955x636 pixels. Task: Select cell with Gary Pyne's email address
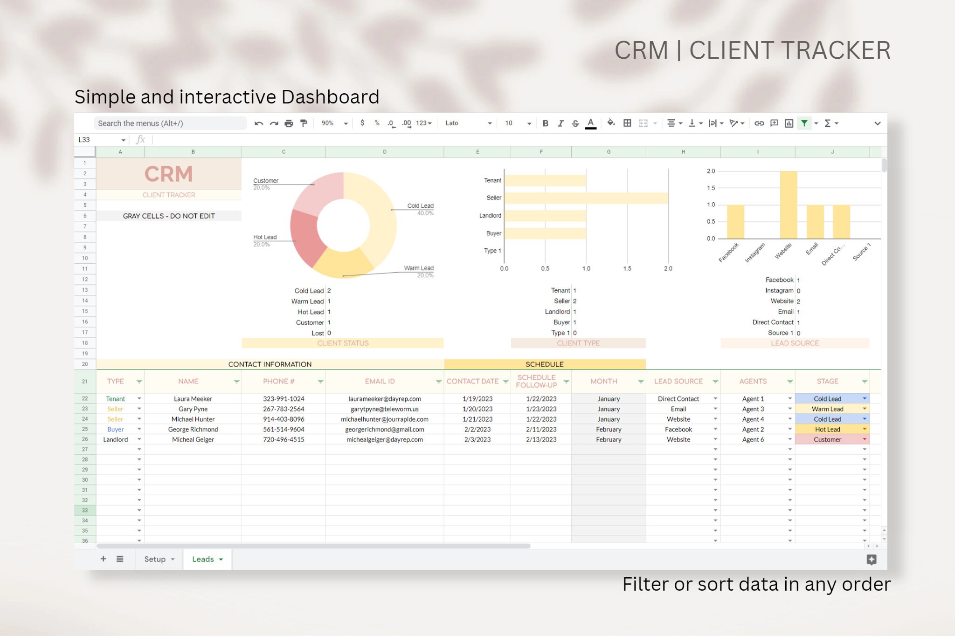(384, 409)
